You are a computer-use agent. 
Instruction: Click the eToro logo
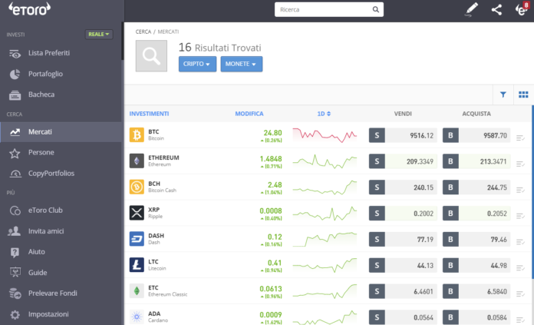point(30,9)
